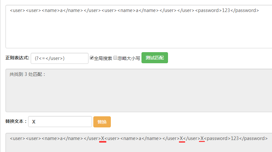Screen dimensions: 272x152
Task: Click the 共找到 3 处匹配 result message
Action: click(x=28, y=74)
